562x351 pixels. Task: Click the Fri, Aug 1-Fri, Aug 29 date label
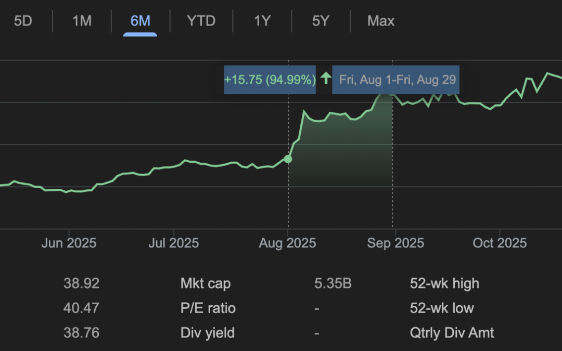tap(397, 80)
